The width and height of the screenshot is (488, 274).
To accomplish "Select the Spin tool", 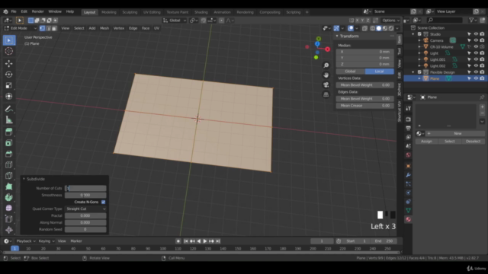I will (x=8, y=197).
